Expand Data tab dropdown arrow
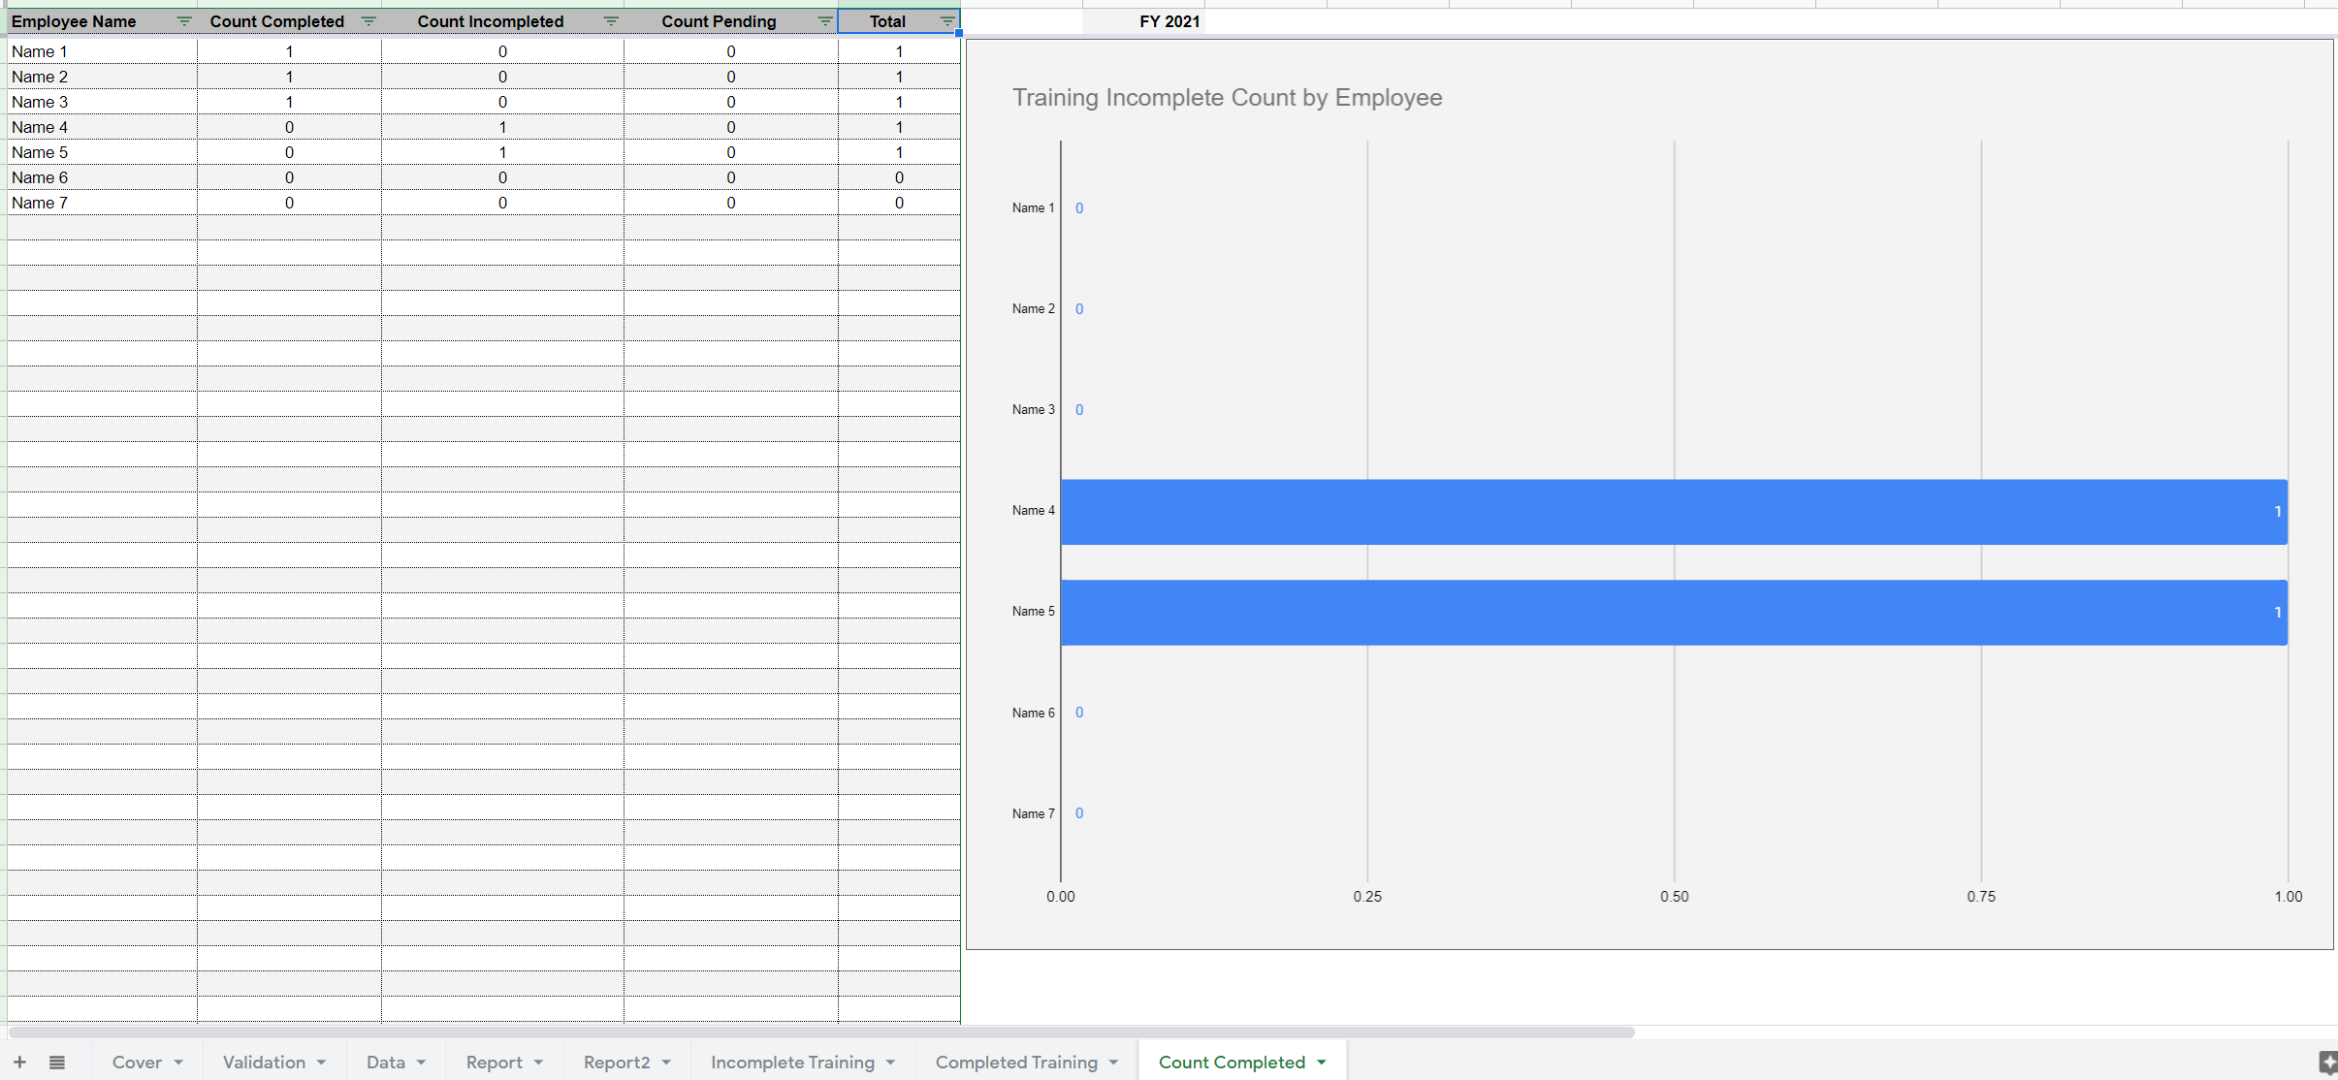This screenshot has height=1080, width=2338. click(422, 1063)
